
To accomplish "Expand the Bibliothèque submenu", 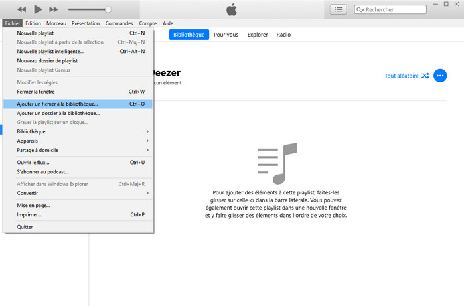I will click(78, 131).
